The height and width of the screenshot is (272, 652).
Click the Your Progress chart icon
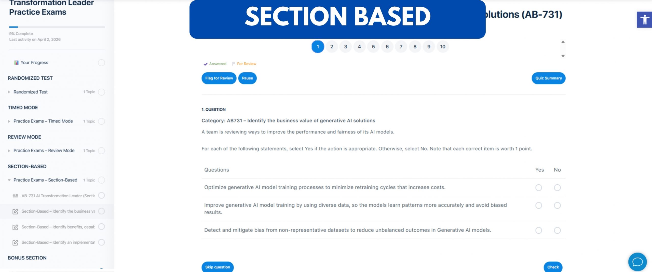[x=16, y=62]
